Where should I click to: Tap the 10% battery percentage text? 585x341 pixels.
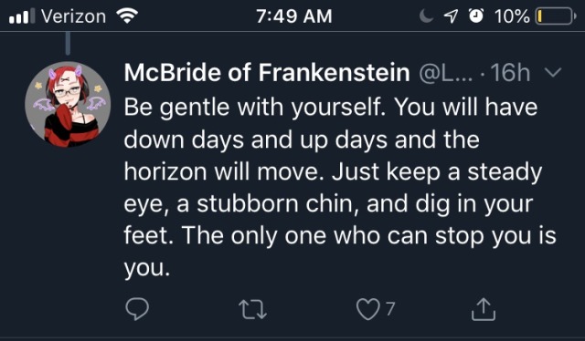[512, 16]
